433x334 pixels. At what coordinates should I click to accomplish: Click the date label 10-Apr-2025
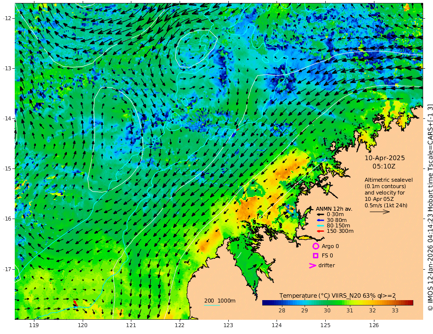coord(385,158)
